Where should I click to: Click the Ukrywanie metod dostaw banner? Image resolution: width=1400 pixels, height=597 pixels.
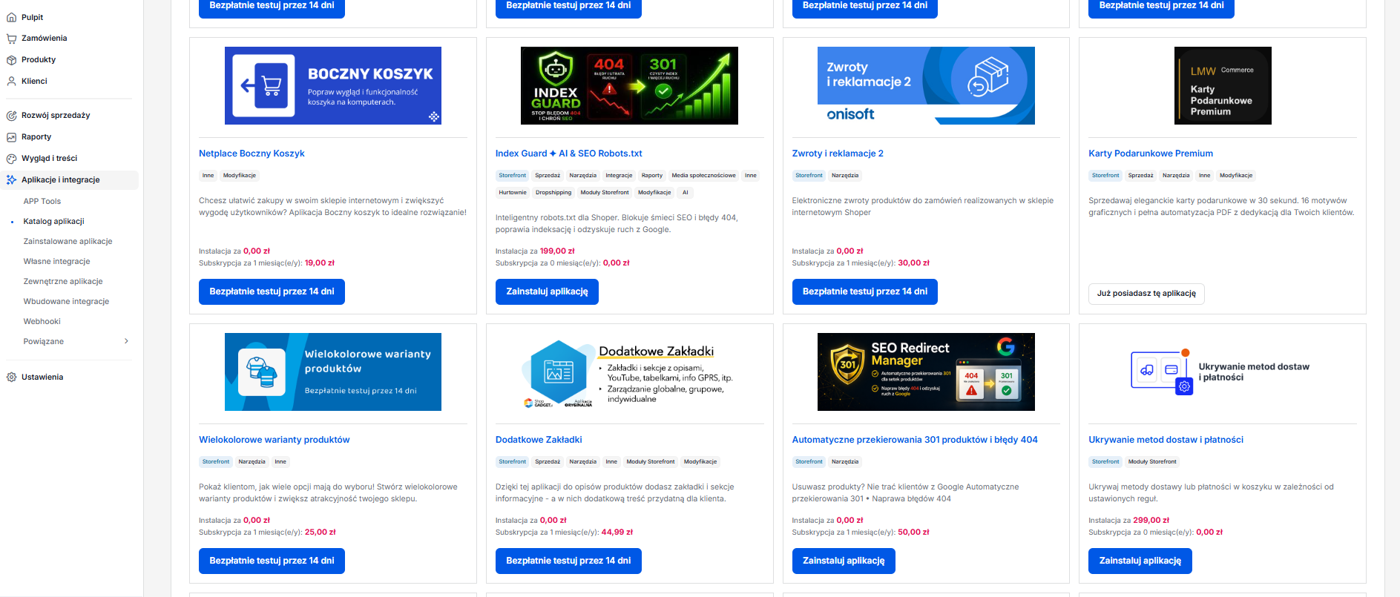(1223, 372)
